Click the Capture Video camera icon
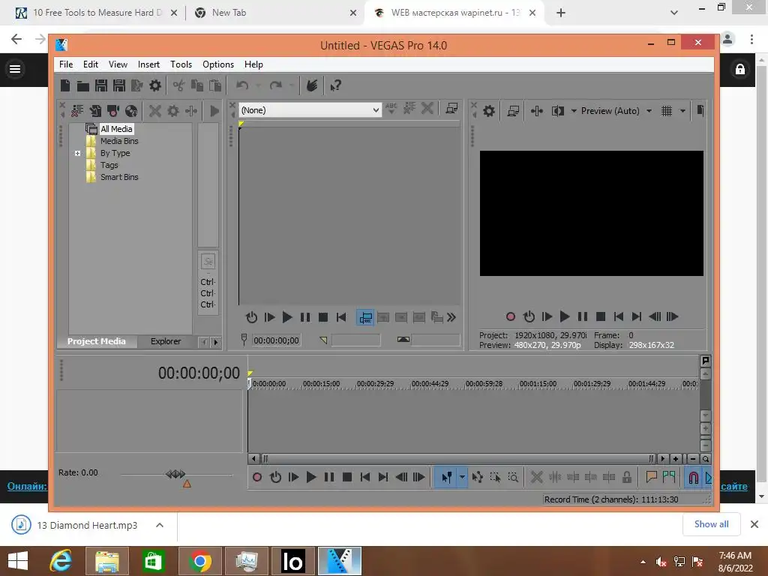Screen dimensions: 768x576 pos(113,111)
